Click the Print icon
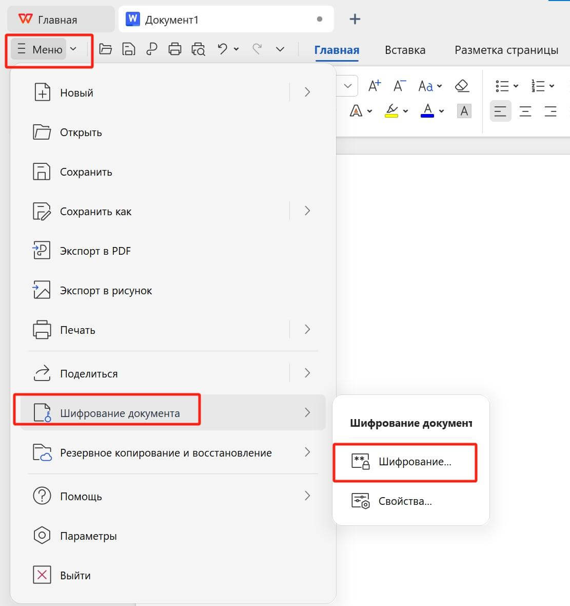This screenshot has height=606, width=570. point(174,49)
